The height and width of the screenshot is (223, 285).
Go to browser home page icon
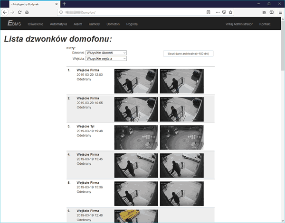coord(27,12)
